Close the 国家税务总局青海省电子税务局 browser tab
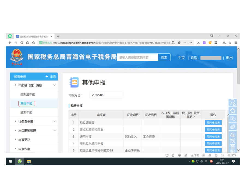Screen dimensions: 245x172 pos(52,36)
